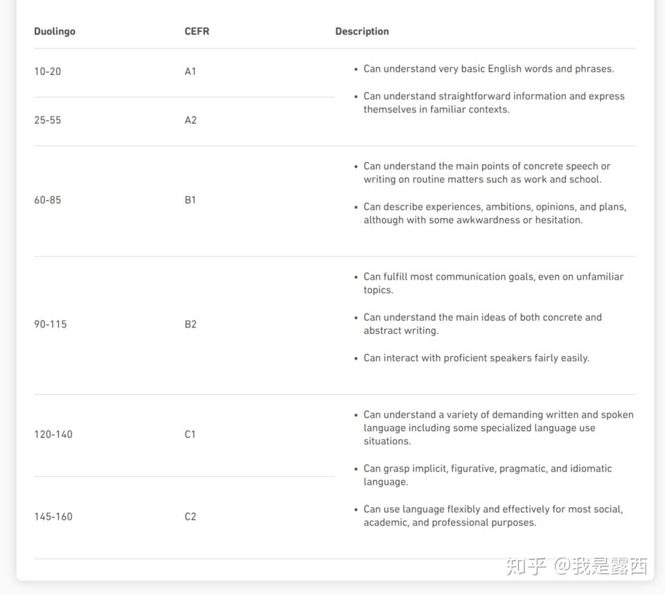Click the B1 level cell

(x=190, y=200)
